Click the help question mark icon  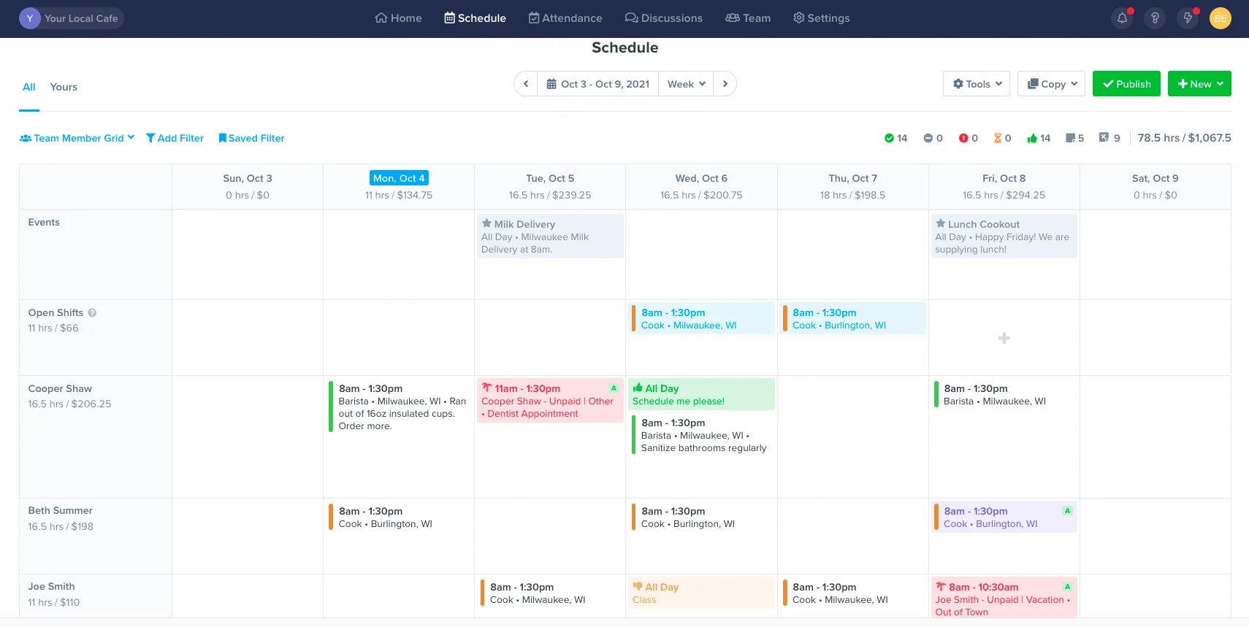coord(1155,18)
